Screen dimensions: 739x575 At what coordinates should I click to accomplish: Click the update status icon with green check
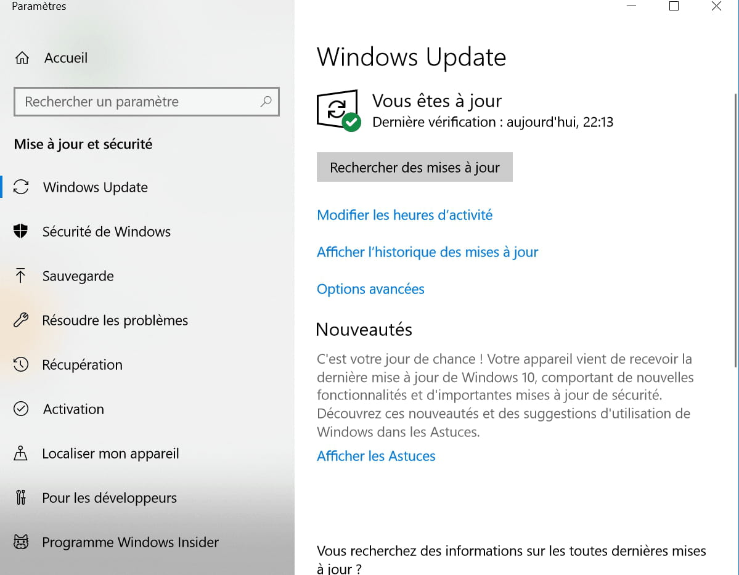click(x=338, y=110)
